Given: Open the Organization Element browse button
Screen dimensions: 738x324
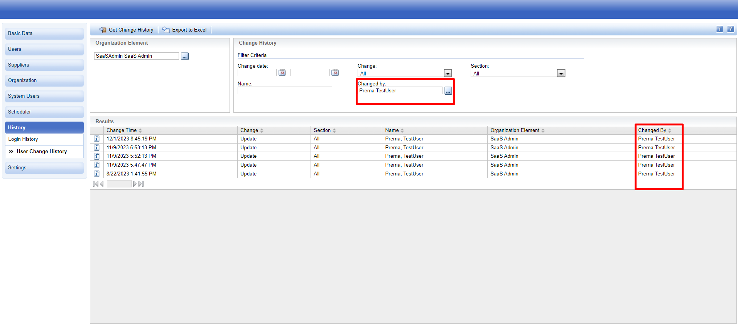Looking at the screenshot, I should click(185, 56).
